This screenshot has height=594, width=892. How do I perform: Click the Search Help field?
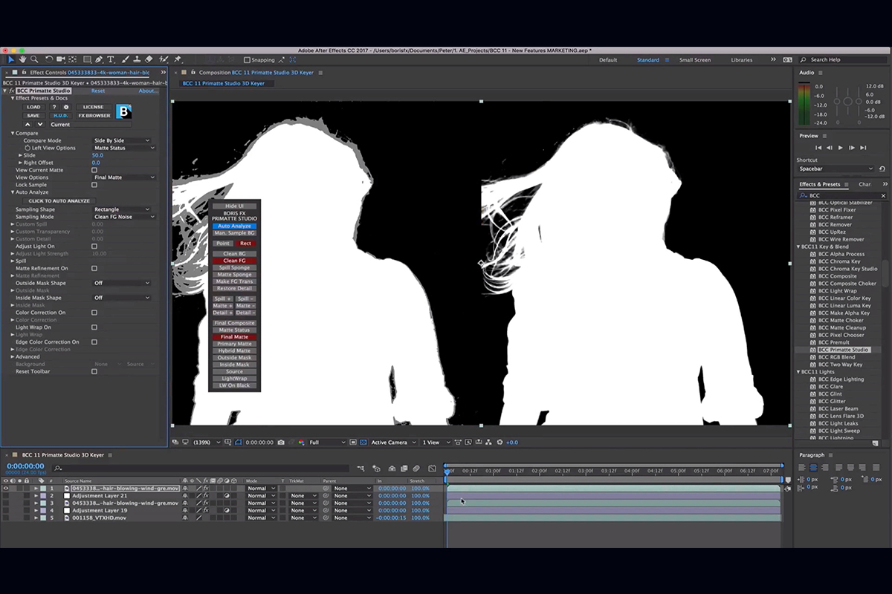pos(843,60)
